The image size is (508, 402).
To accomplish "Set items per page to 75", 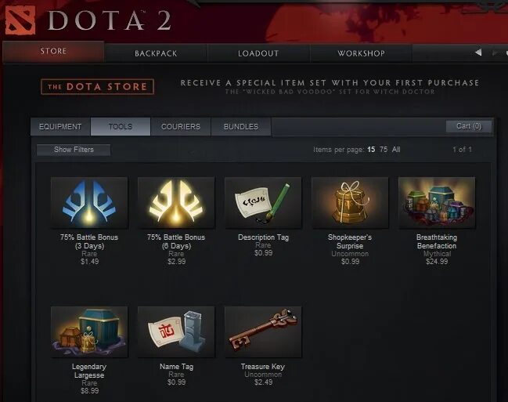I will click(384, 150).
